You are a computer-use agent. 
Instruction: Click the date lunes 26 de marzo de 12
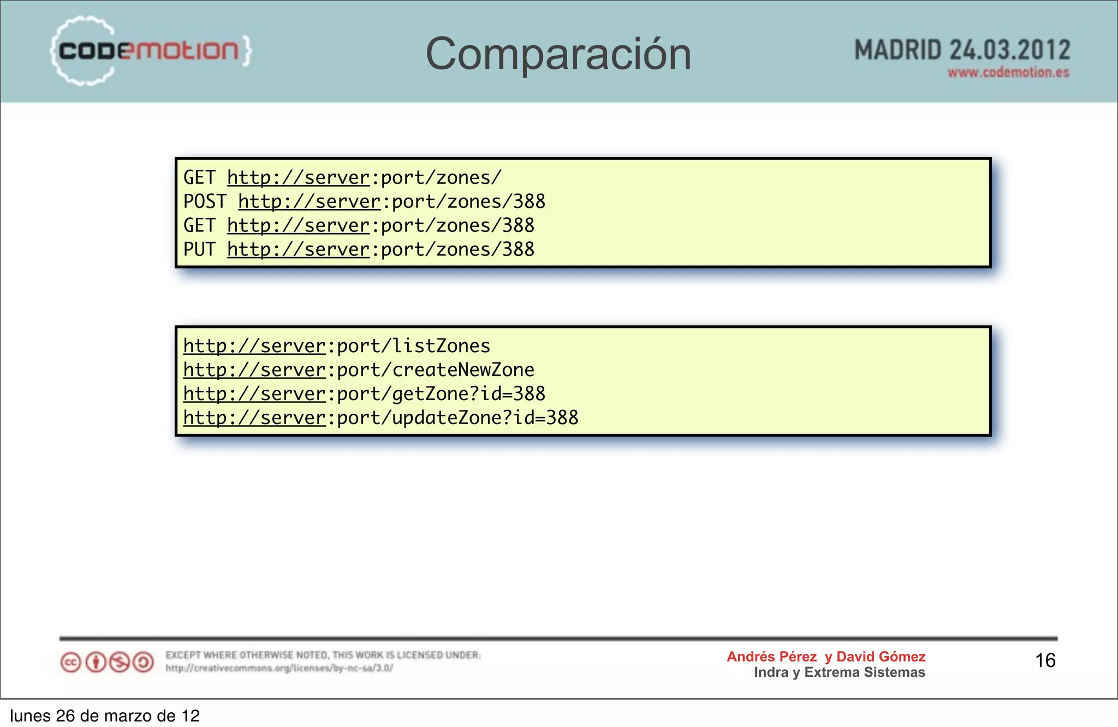(x=105, y=716)
